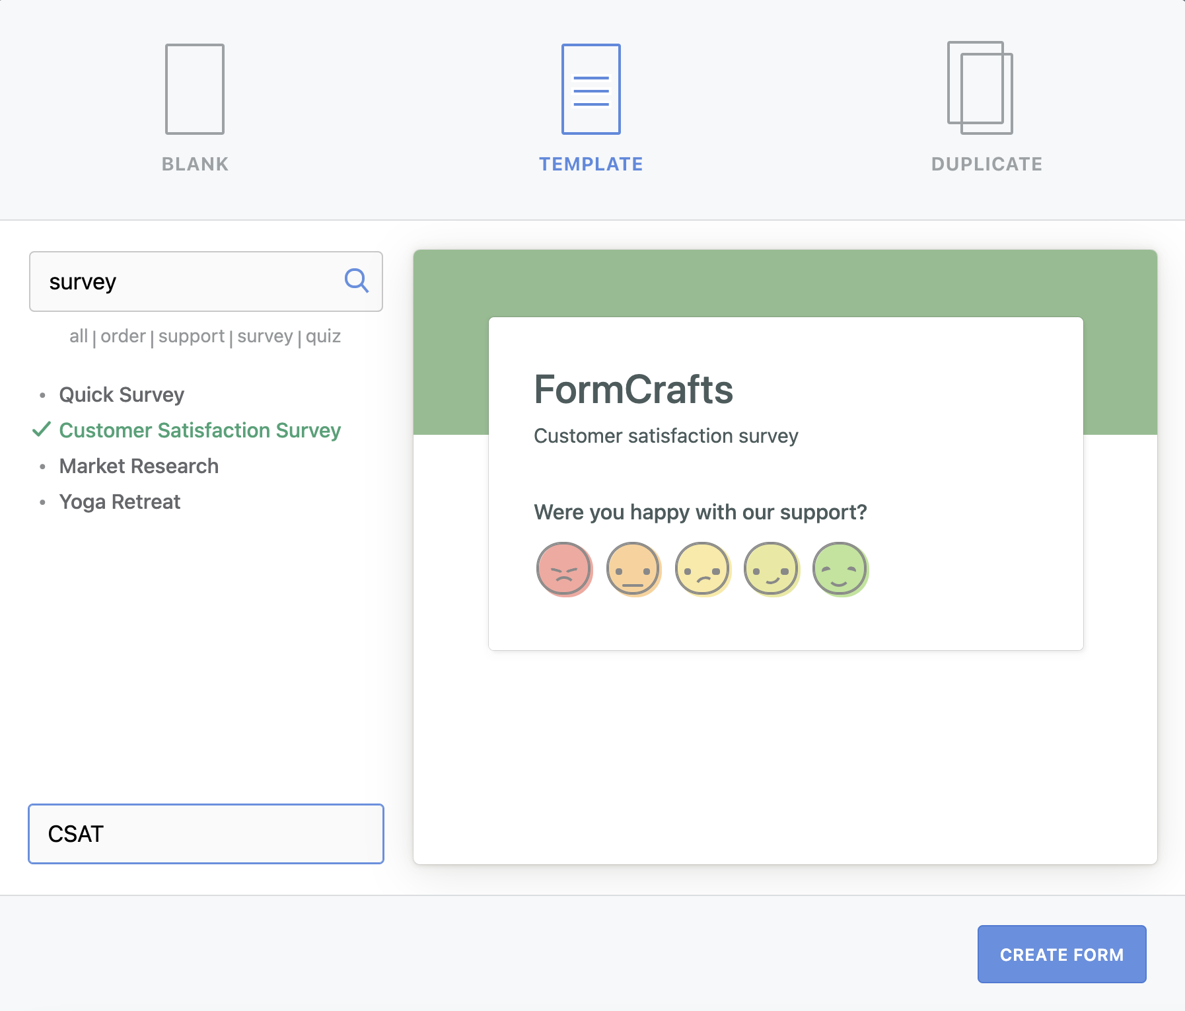Click the Customer satisfaction survey subtitle

click(666, 436)
